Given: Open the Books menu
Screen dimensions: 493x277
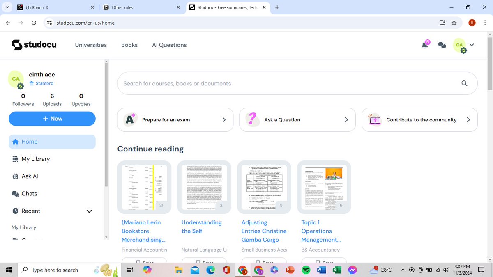Looking at the screenshot, I should point(129,45).
